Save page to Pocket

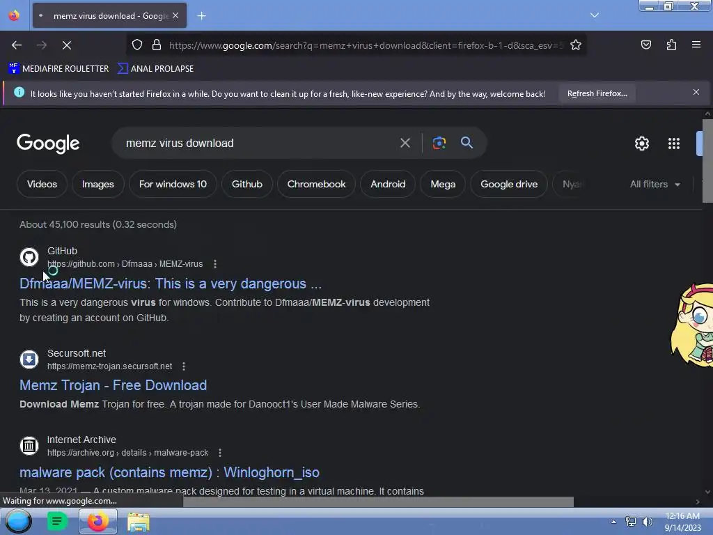(x=645, y=45)
